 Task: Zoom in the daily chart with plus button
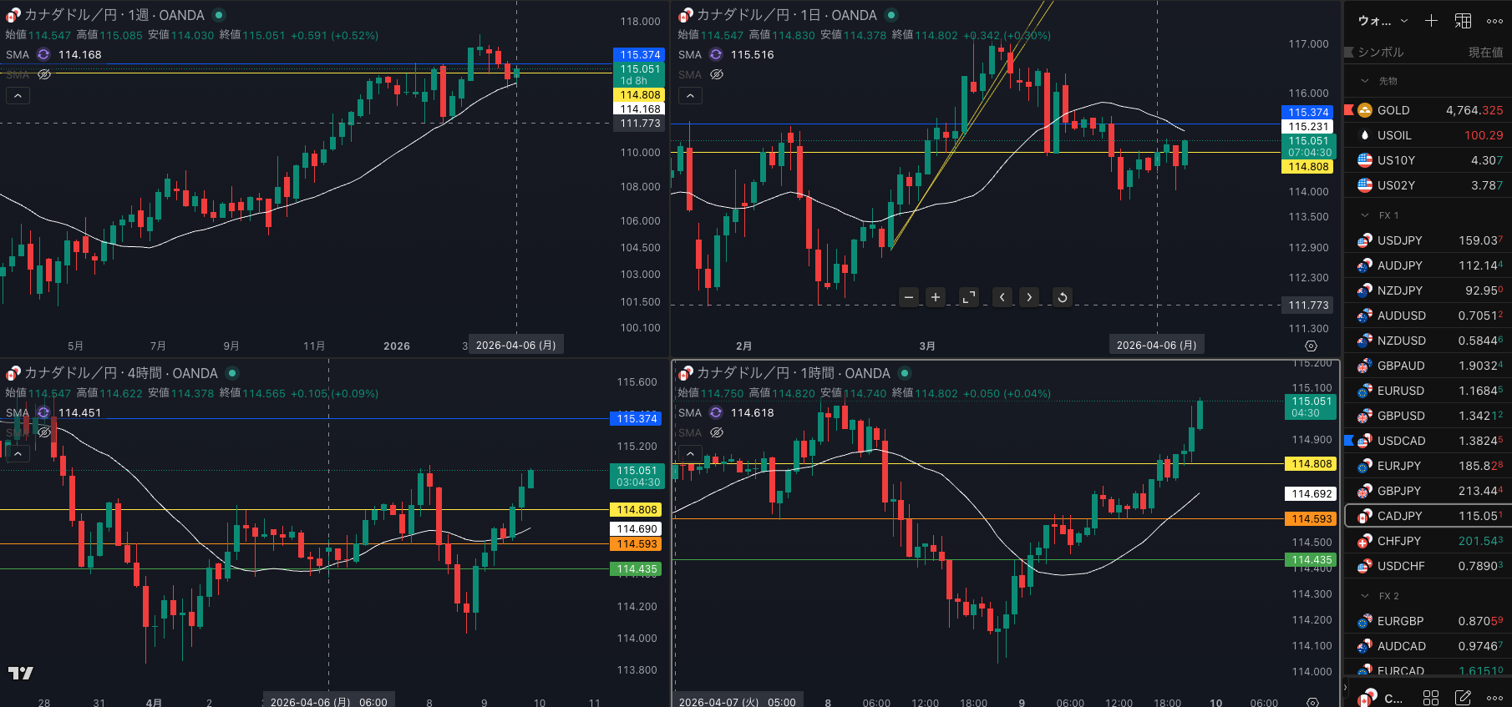pyautogui.click(x=936, y=297)
